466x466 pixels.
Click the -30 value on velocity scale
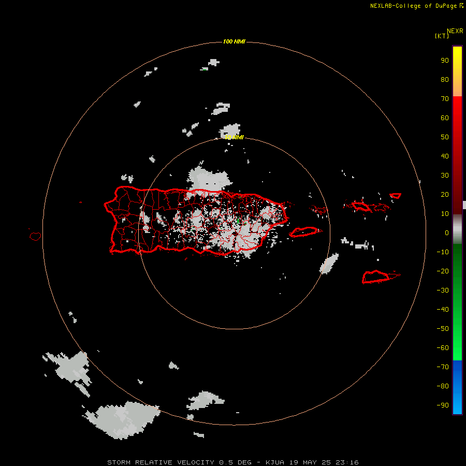point(443,290)
